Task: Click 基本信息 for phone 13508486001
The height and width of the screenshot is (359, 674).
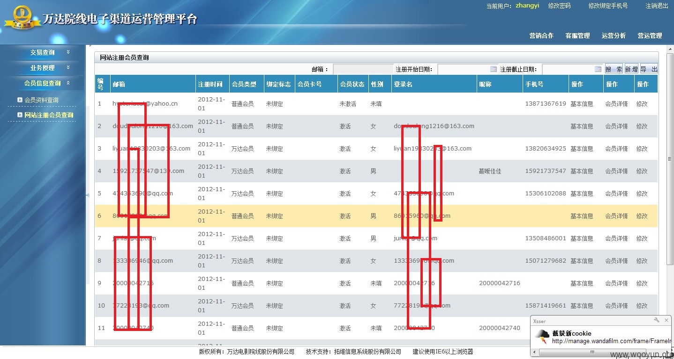Action: pyautogui.click(x=582, y=238)
